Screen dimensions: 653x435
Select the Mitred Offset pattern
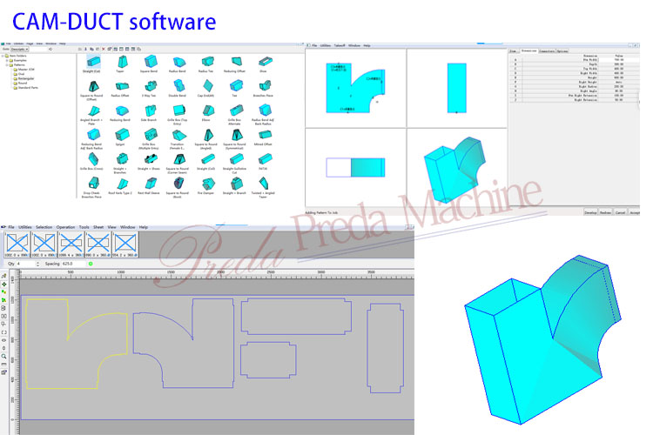tap(265, 135)
